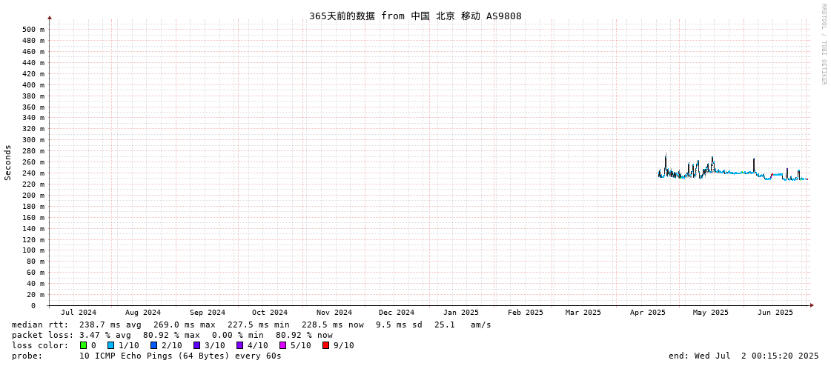831x366 pixels.
Task: Click the Feb 2025 axis label
Action: tap(526, 313)
